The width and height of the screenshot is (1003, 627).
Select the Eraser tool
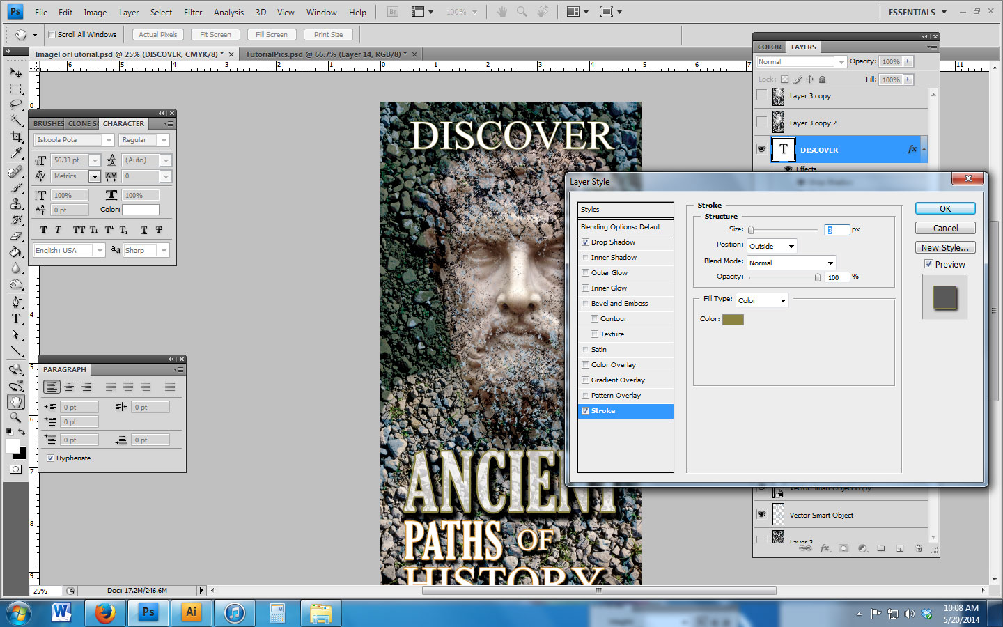point(16,235)
